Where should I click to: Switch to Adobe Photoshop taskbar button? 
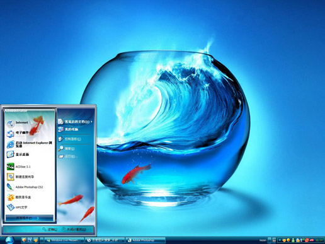145,240
